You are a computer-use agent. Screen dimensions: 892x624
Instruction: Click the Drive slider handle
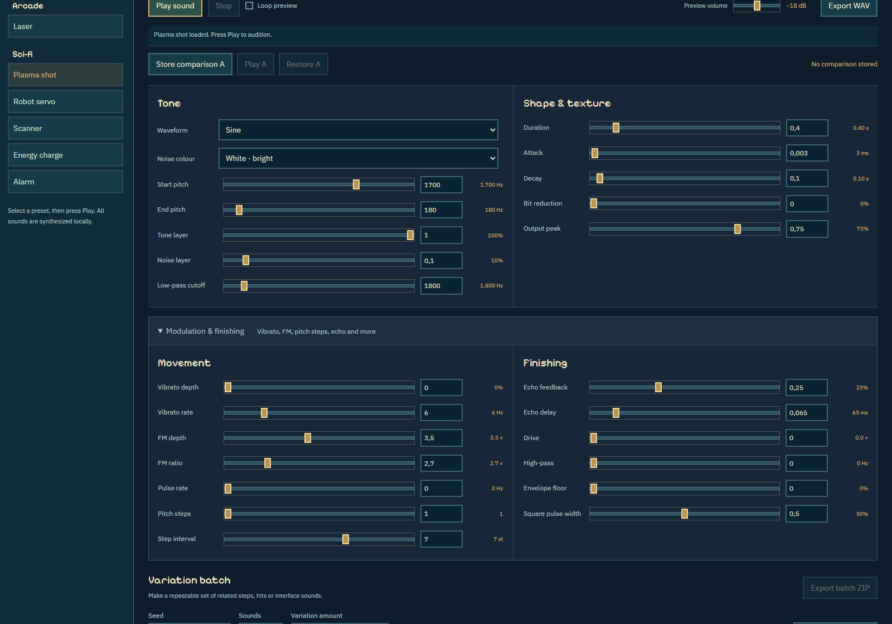(x=594, y=438)
